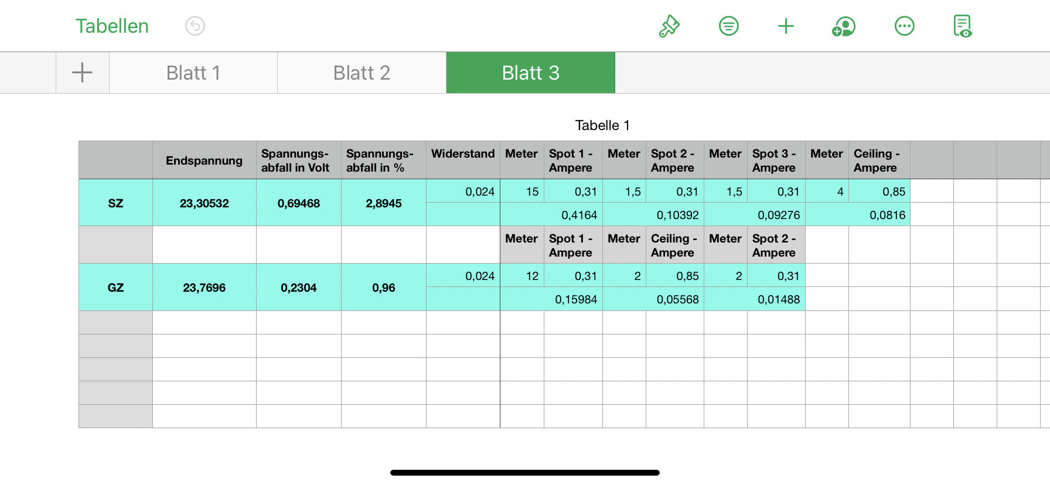This screenshot has width=1050, height=485.
Task: Select the GZ row header cell
Action: tap(115, 288)
